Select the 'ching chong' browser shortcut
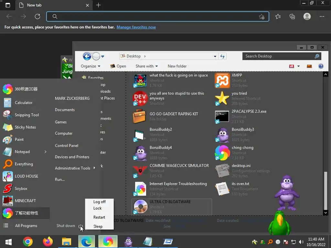The width and height of the screenshot is (331, 248). tap(222, 153)
